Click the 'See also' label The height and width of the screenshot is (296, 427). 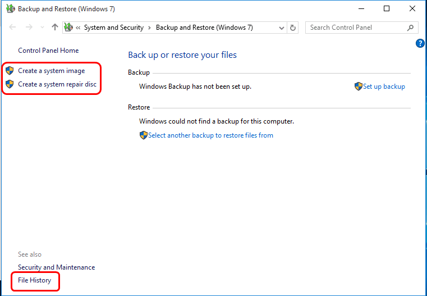point(30,254)
